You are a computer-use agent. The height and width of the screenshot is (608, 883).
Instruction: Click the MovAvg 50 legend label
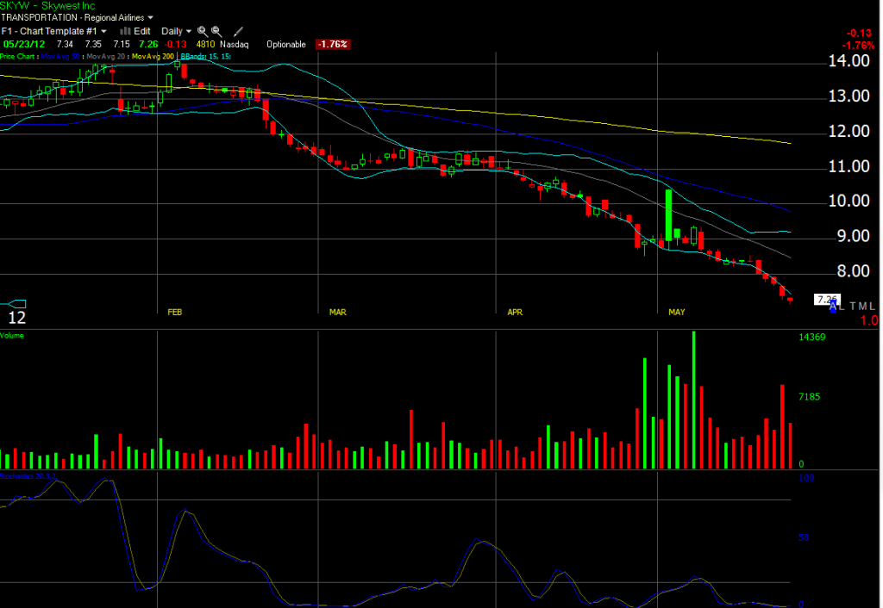coord(61,56)
